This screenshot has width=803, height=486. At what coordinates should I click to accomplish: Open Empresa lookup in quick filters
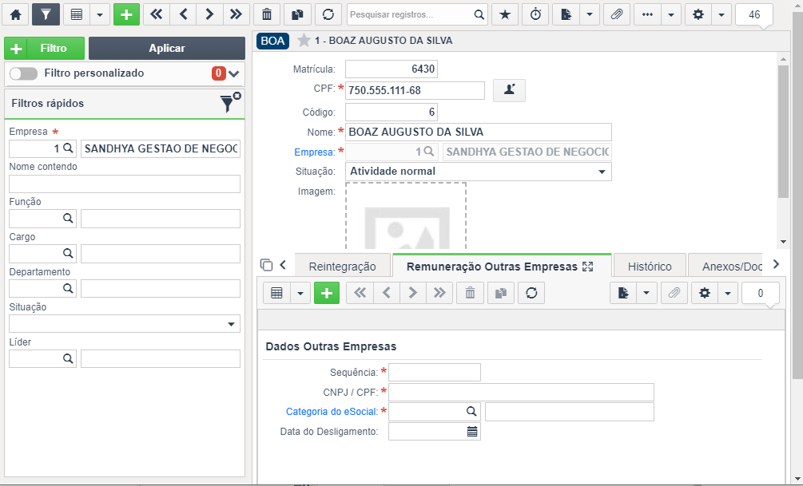pyautogui.click(x=68, y=148)
